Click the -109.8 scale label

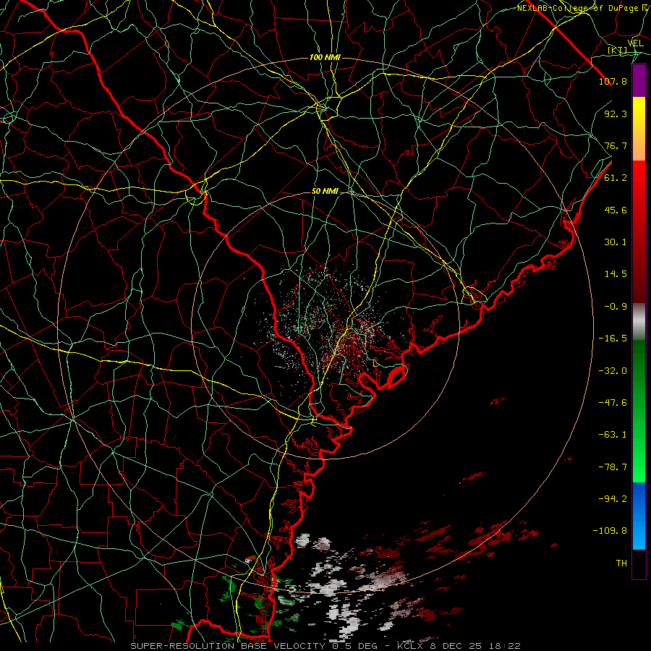[x=610, y=531]
